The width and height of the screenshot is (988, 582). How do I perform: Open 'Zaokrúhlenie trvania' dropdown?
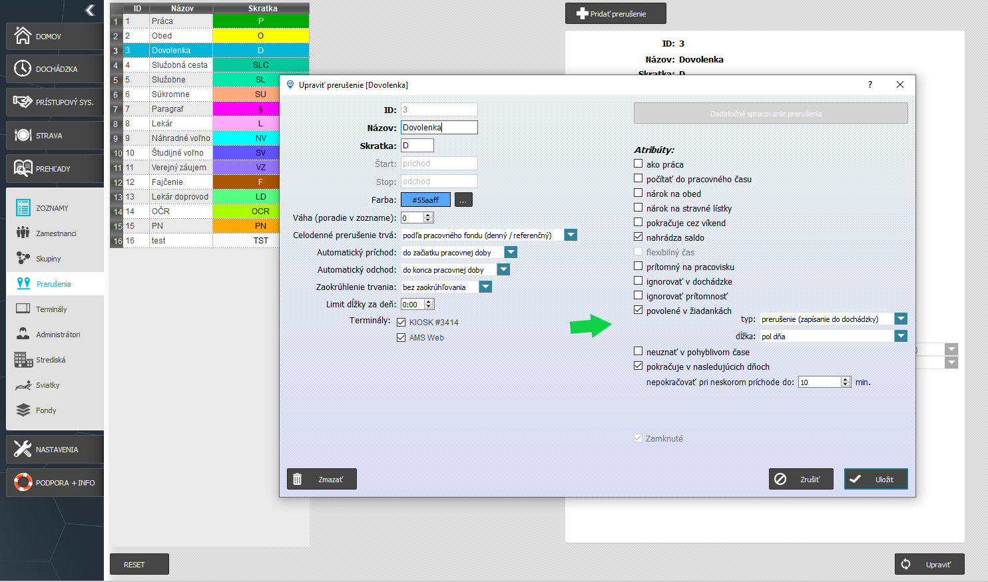click(x=485, y=287)
